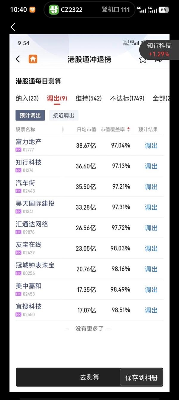Select the 接近调出 filter toggle
The width and height of the screenshot is (179, 400).
tap(64, 115)
